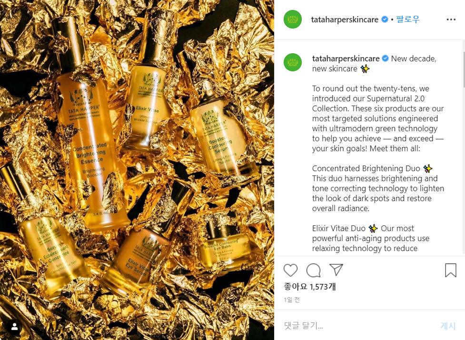Image resolution: width=465 pixels, height=340 pixels.
Task: Open tataharperskincare username in header
Action: point(345,19)
